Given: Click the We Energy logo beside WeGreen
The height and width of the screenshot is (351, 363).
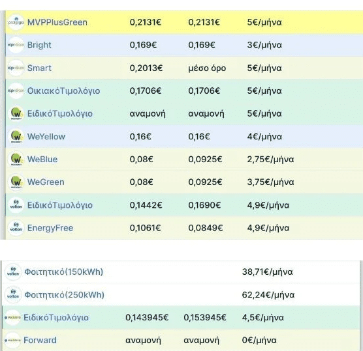Looking at the screenshot, I should point(16,182).
